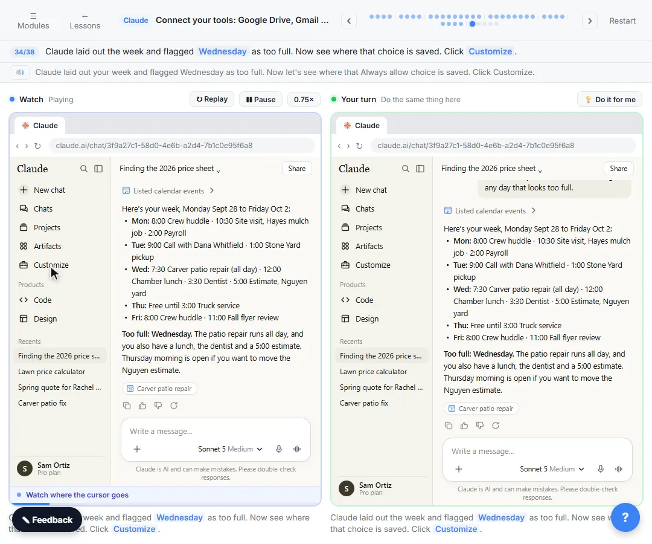Click browser back arrow in Your turn pane
Screen dimensions: 652x544
click(339, 146)
